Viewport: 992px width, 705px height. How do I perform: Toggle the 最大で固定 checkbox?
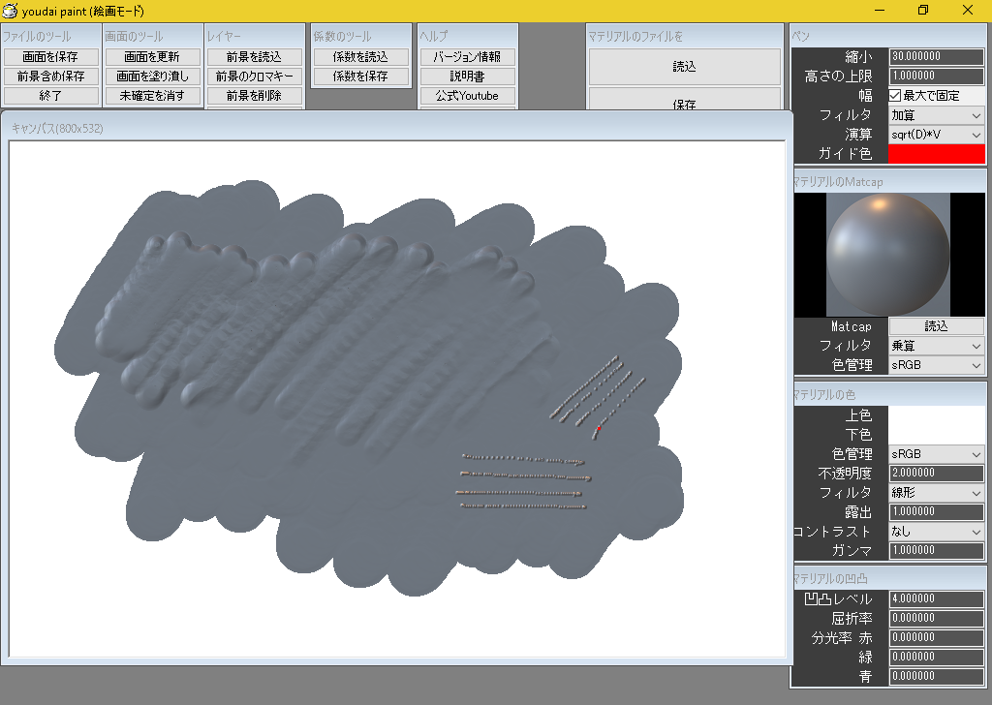[896, 96]
